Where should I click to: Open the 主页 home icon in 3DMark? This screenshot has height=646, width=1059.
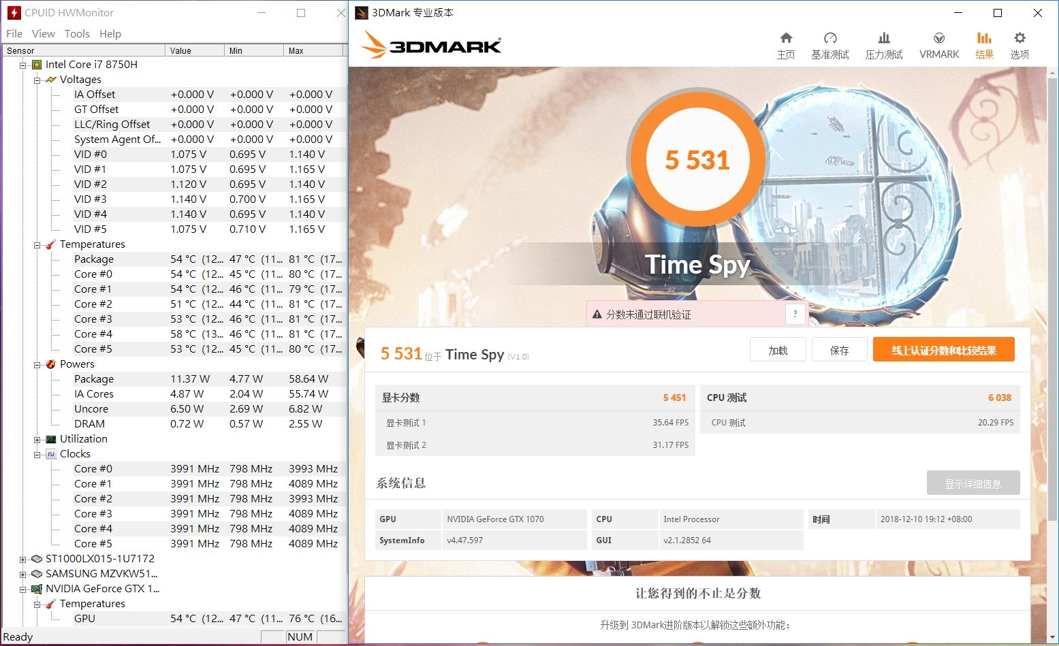786,38
